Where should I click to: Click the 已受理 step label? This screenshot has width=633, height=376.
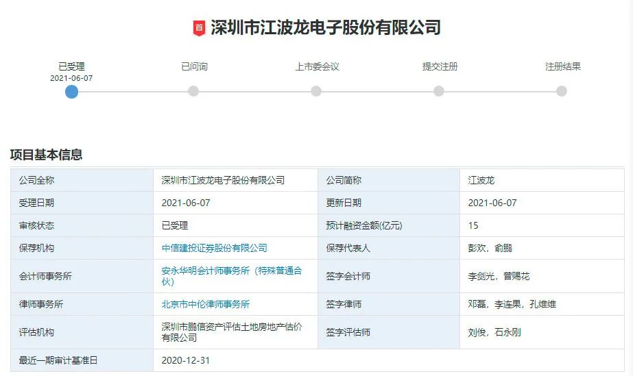point(71,66)
